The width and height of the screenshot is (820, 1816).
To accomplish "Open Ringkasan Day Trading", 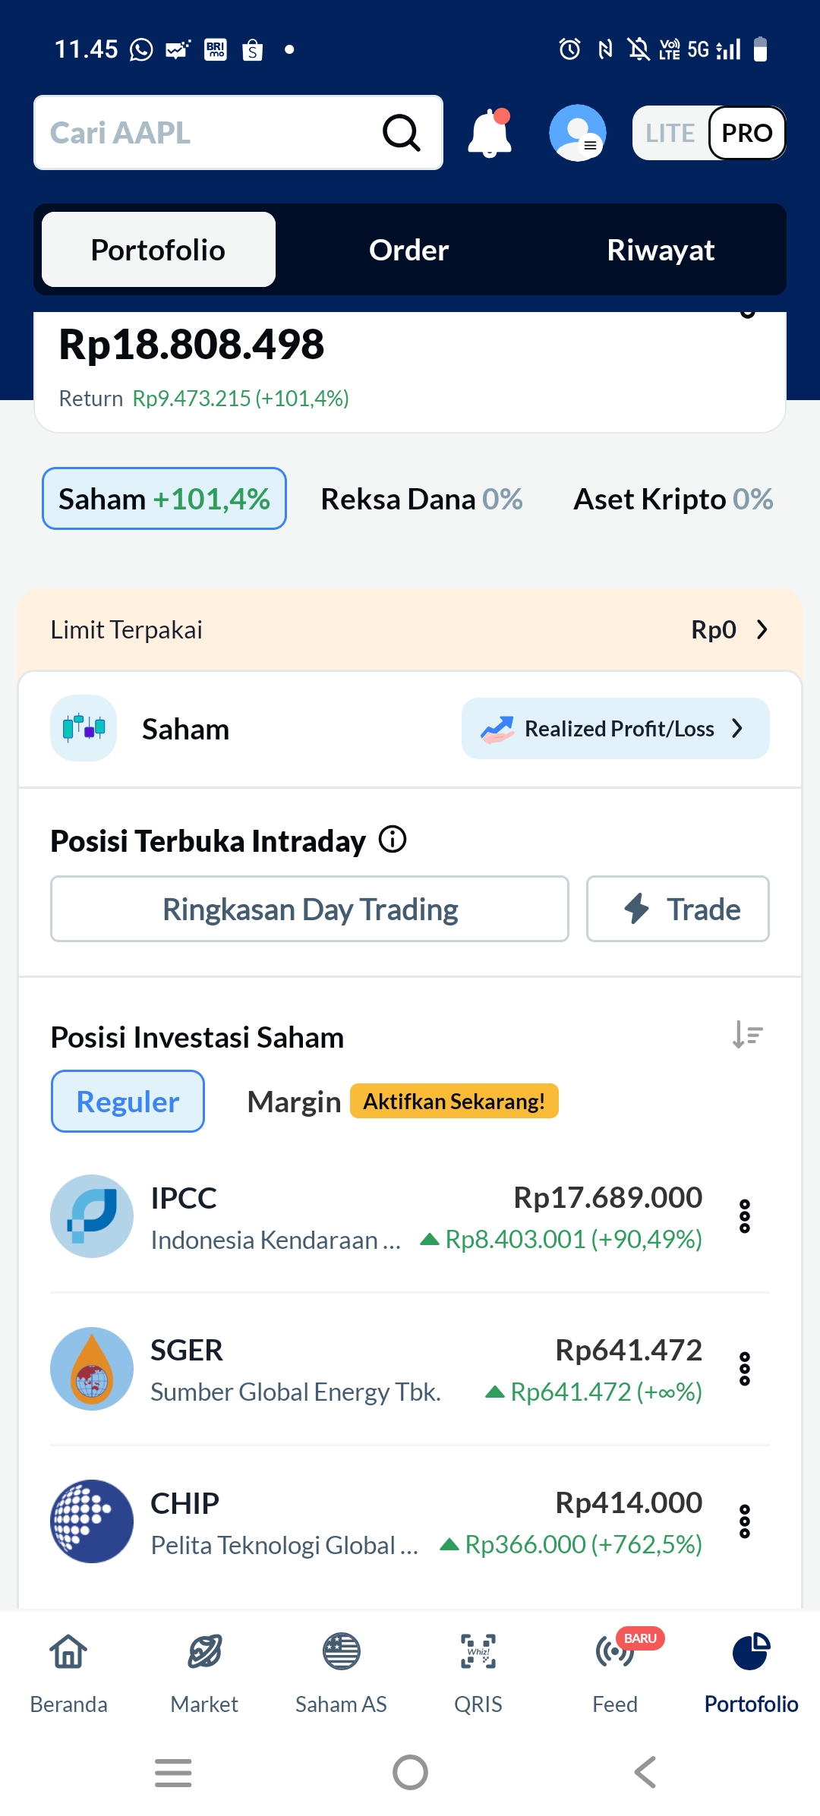I will point(310,909).
